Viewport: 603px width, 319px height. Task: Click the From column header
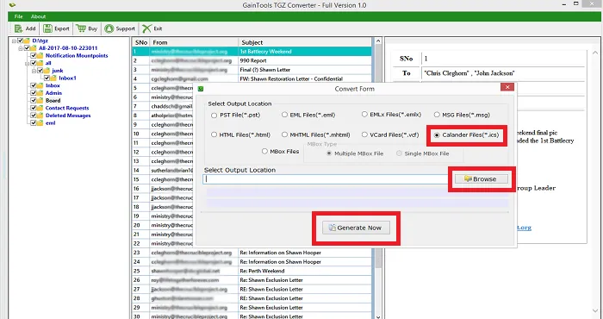[194, 42]
